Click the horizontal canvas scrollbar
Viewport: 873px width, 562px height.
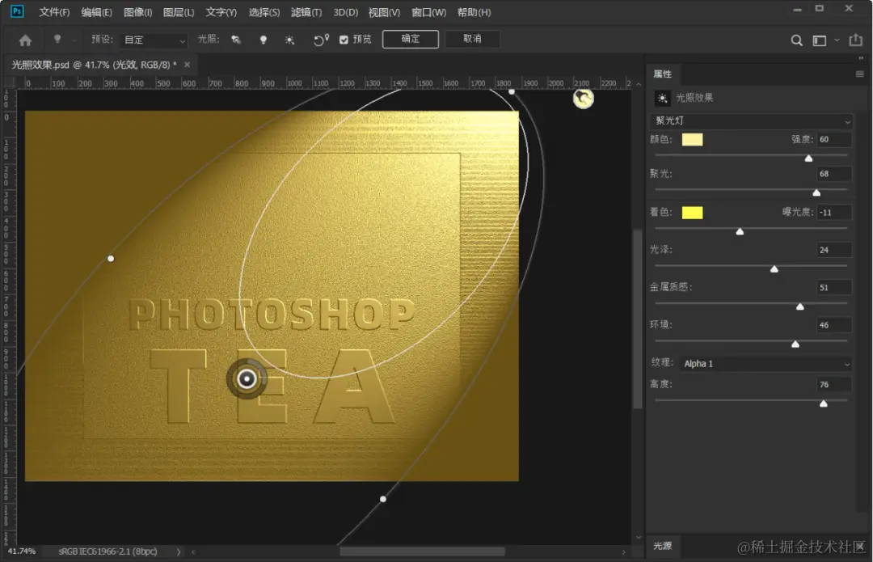point(423,552)
